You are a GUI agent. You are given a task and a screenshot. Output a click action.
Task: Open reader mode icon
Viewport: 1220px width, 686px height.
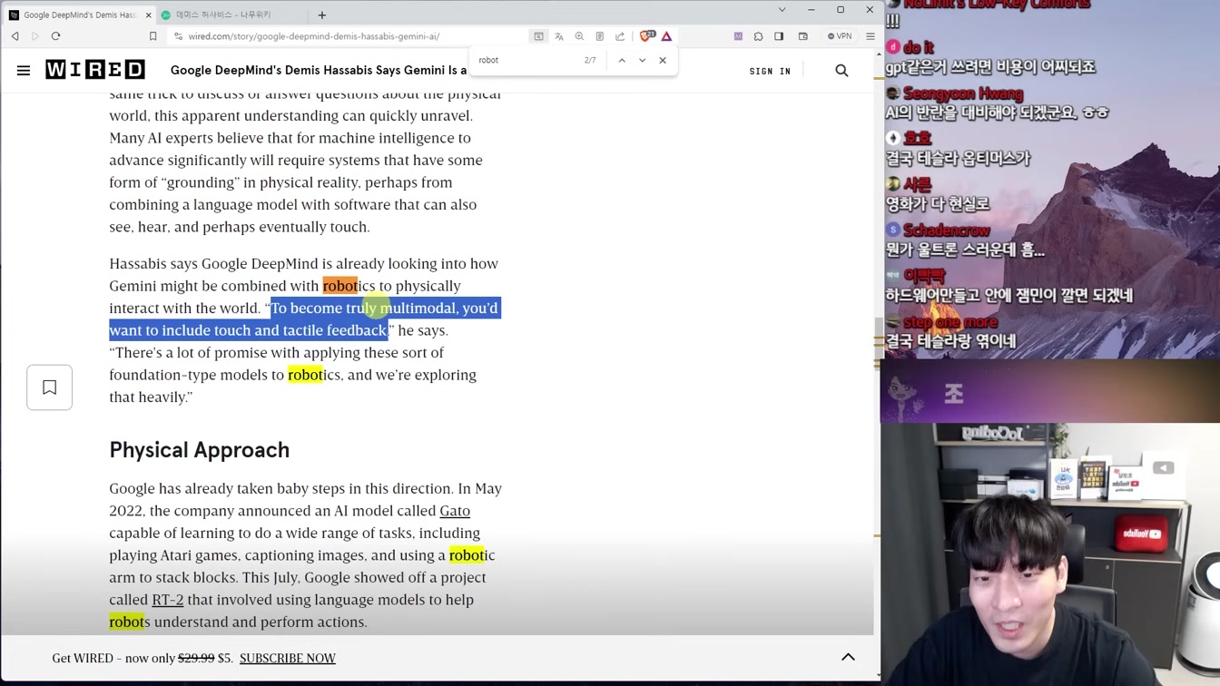[599, 36]
